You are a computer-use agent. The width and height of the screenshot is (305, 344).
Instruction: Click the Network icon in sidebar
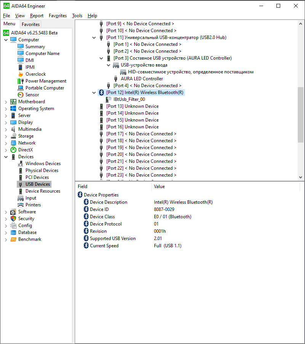click(13, 143)
